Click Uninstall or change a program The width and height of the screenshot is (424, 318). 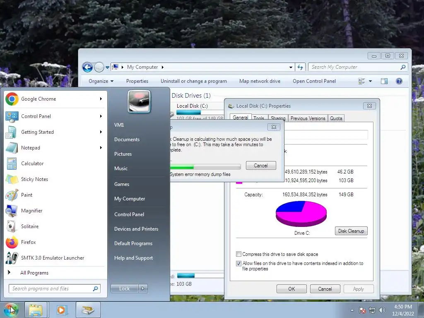pos(194,81)
